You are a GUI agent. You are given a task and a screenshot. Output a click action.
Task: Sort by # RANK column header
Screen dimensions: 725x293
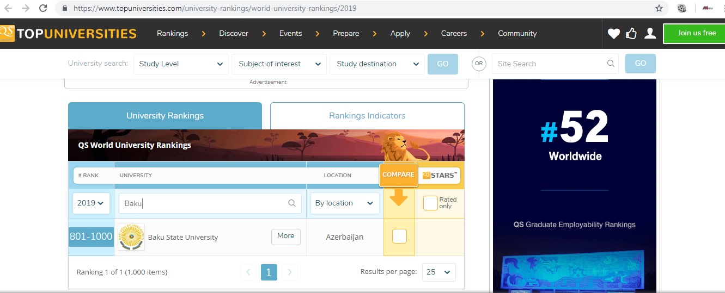88,176
